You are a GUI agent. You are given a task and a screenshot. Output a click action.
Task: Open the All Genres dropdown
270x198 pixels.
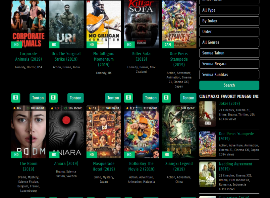click(x=229, y=42)
